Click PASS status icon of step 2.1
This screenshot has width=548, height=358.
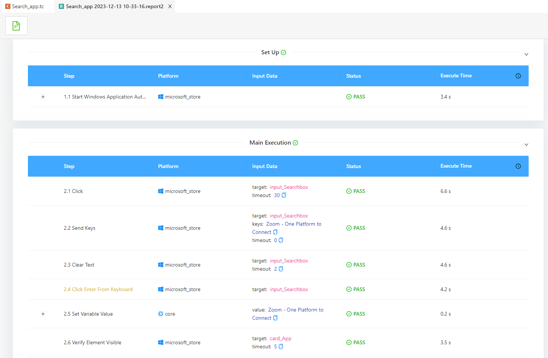(x=349, y=191)
